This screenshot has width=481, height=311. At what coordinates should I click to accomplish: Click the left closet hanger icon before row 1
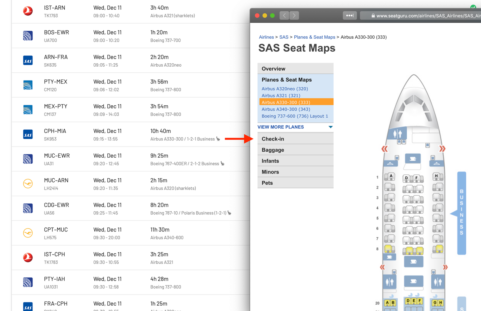390,164
